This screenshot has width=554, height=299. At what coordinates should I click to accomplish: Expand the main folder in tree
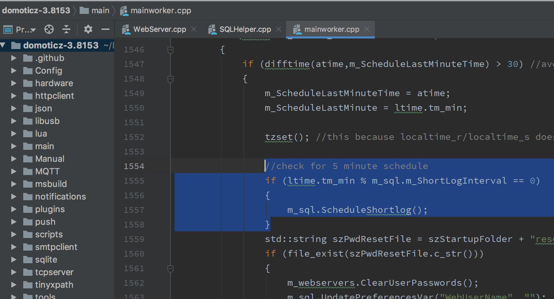(x=14, y=146)
